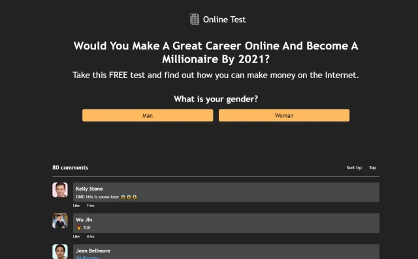Open Wu Jin's commenter name
Image resolution: width=418 pixels, height=259 pixels.
[84, 220]
